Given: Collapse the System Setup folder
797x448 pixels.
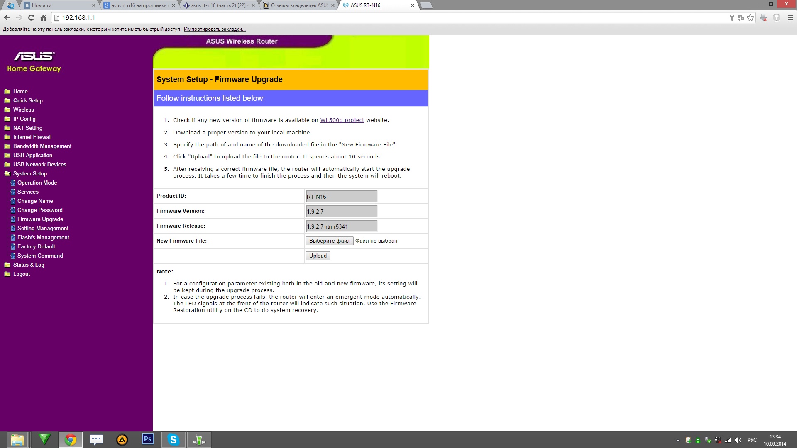Looking at the screenshot, I should click(x=30, y=173).
